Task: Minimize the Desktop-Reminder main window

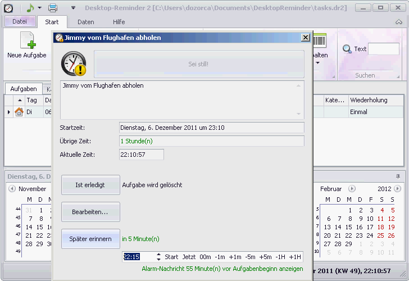Action: pyautogui.click(x=363, y=8)
